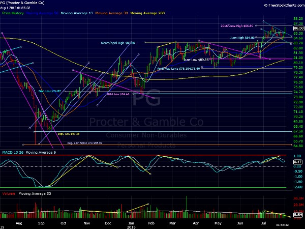Click the 1.00 MACD axis label

(x=297, y=156)
